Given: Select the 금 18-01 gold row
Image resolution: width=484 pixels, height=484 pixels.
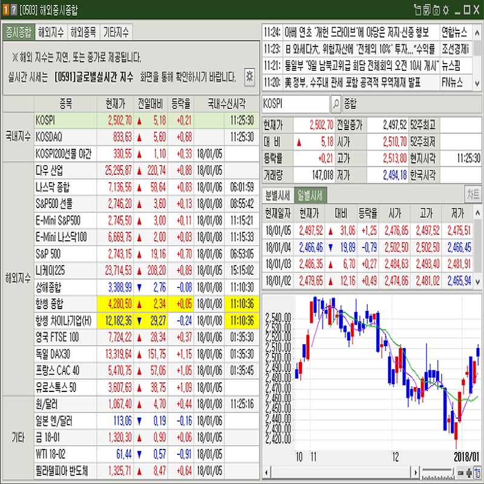Looking at the screenshot, I should coord(146,437).
